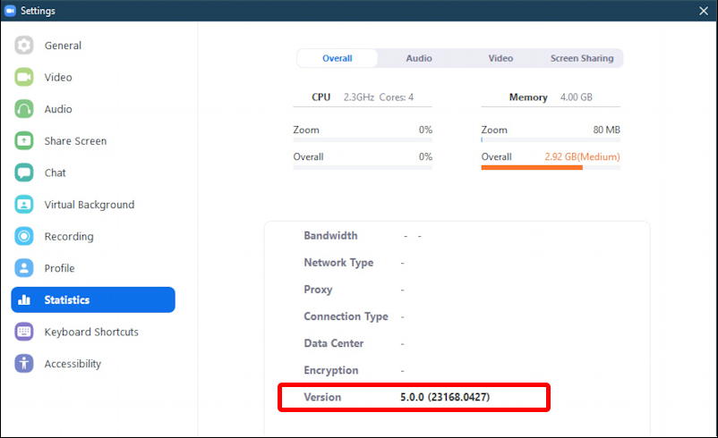Open Virtual Background settings label
This screenshot has height=438, width=718.
pyautogui.click(x=90, y=205)
